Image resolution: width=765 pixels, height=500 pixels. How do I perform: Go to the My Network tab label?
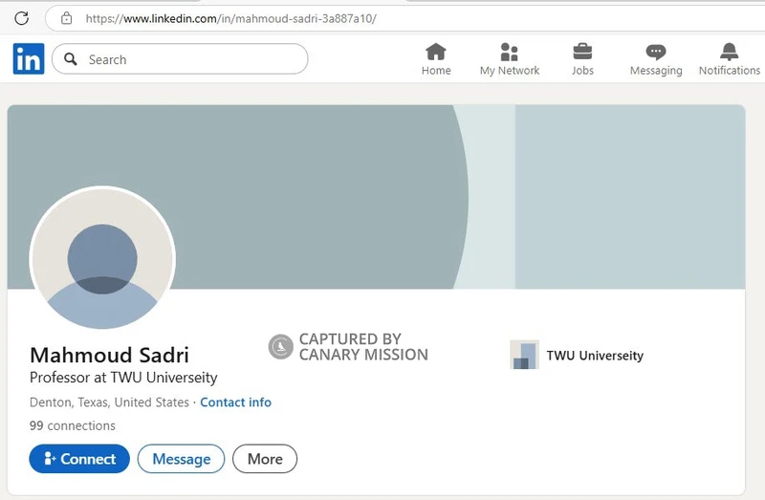click(510, 70)
